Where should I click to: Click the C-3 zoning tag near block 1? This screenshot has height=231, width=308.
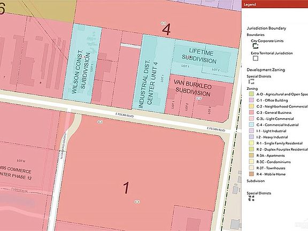click(137, 202)
